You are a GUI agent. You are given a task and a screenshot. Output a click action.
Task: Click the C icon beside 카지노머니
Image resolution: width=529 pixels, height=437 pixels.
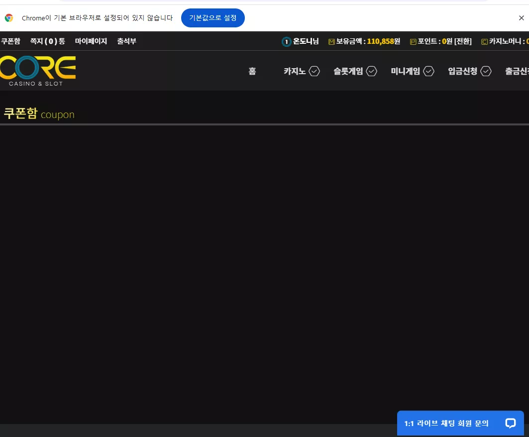click(x=485, y=42)
